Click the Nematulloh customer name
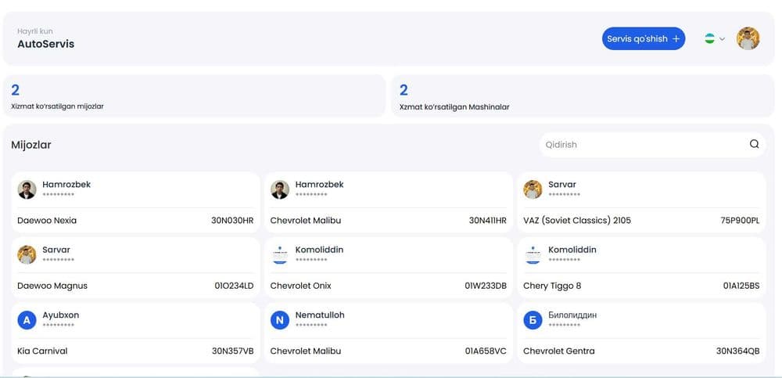This screenshot has width=782, height=378. (x=320, y=315)
